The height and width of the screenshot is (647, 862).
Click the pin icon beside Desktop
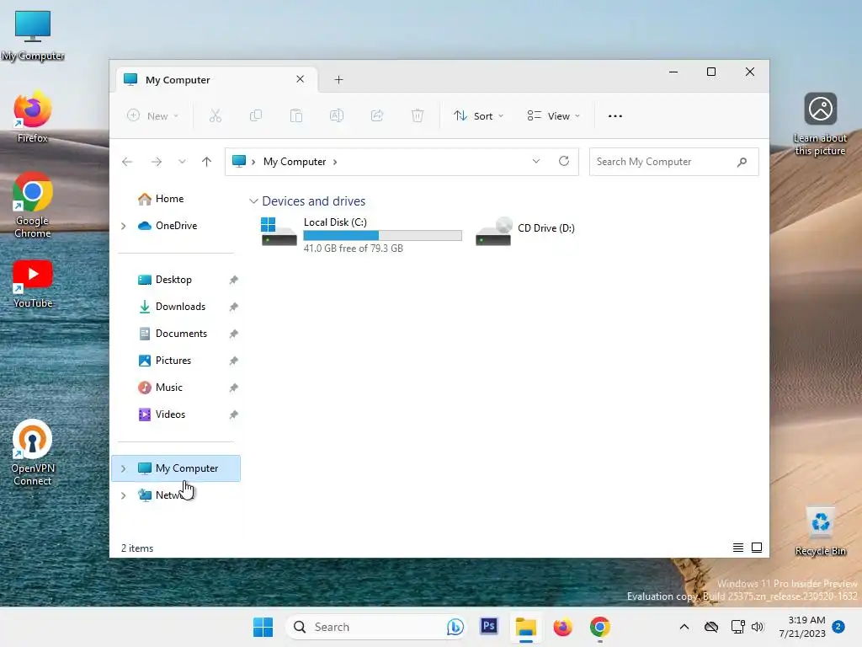[234, 280]
